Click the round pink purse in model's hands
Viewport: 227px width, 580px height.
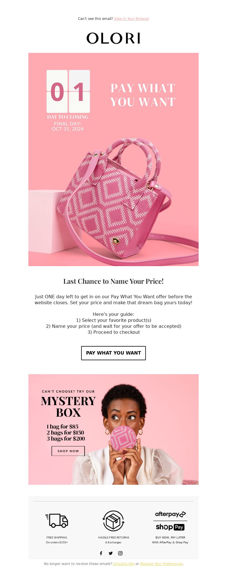click(x=123, y=438)
